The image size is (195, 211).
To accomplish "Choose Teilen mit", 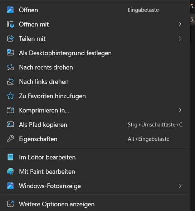I will [95, 39].
